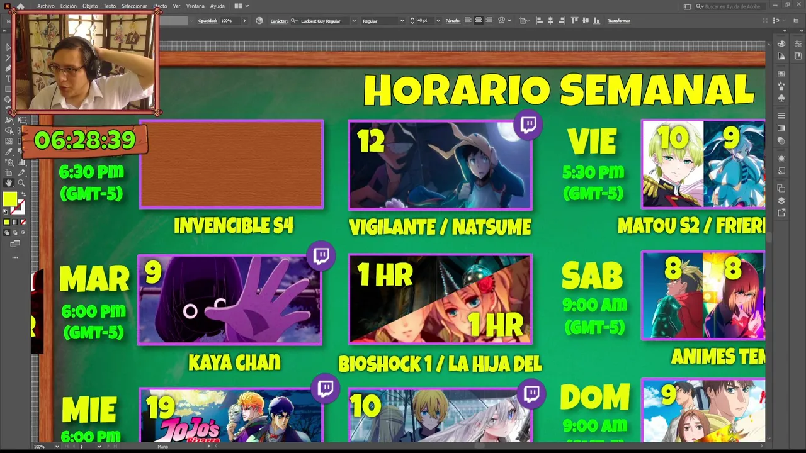Enable Draw Behind mode
Viewport: 806px width, 453px height.
[14, 232]
